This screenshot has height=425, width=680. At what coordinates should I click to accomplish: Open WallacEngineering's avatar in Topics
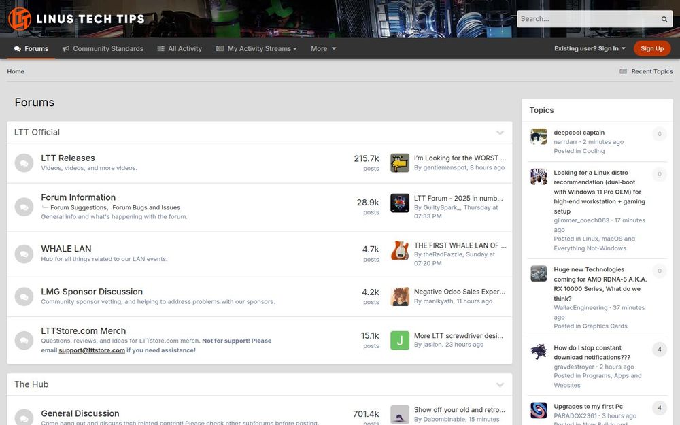pyautogui.click(x=539, y=273)
